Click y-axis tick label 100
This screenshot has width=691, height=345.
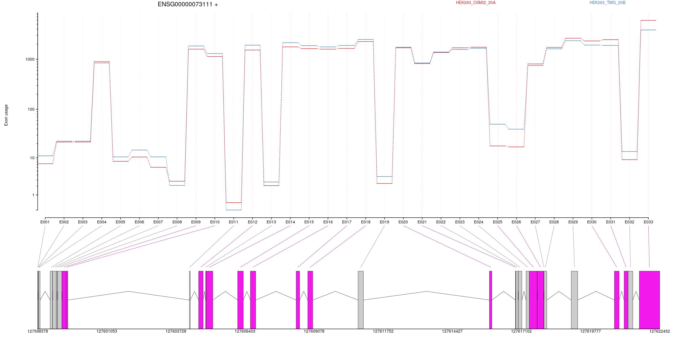point(31,109)
